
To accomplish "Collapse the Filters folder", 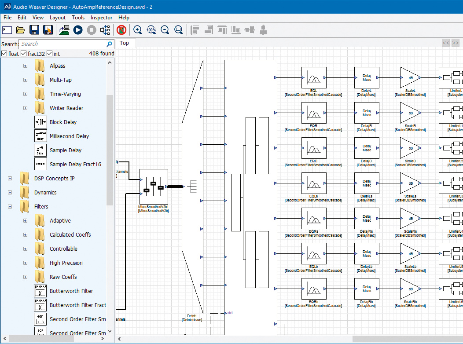I will [x=10, y=206].
